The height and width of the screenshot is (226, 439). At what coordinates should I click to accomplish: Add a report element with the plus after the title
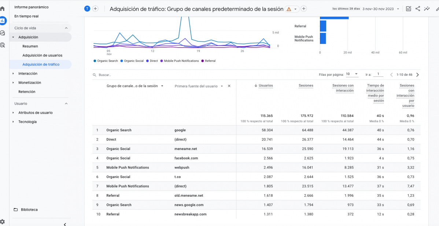[304, 9]
